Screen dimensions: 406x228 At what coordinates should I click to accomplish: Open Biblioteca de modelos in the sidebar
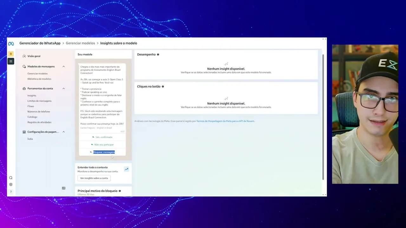point(39,79)
